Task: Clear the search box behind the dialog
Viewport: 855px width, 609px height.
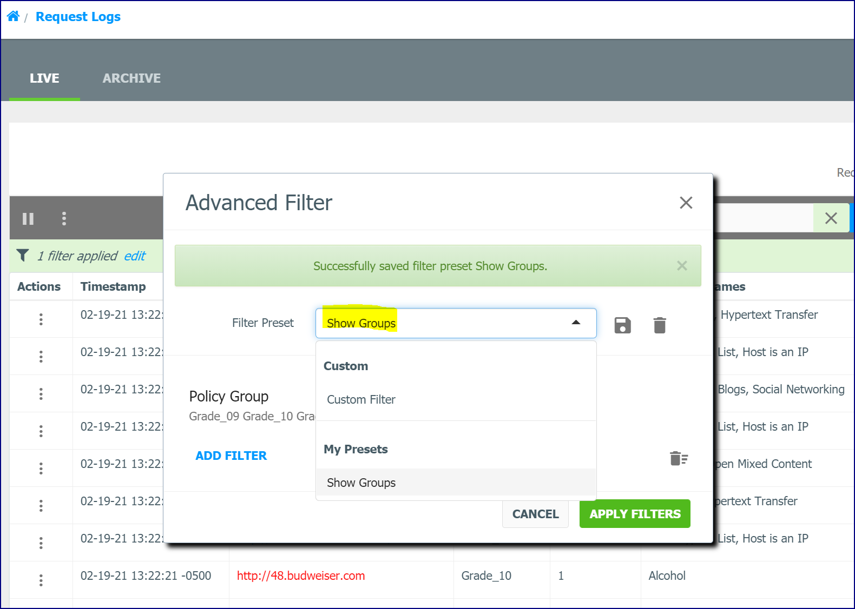Action: (x=831, y=218)
